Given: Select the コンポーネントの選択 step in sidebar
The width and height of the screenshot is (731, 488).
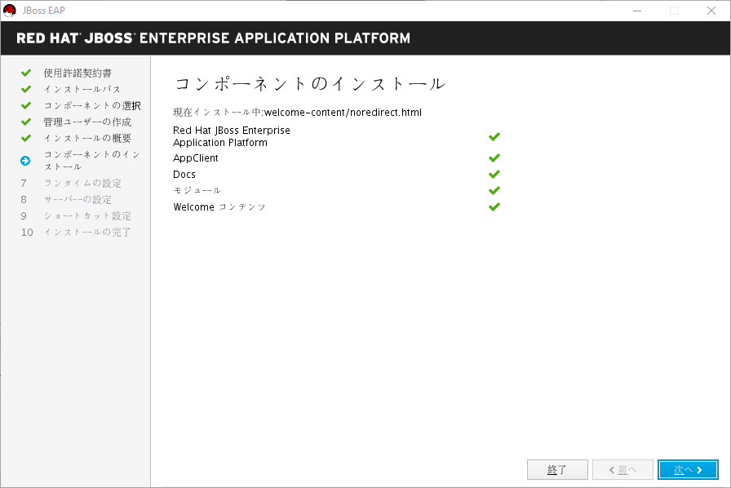Looking at the screenshot, I should coord(92,105).
